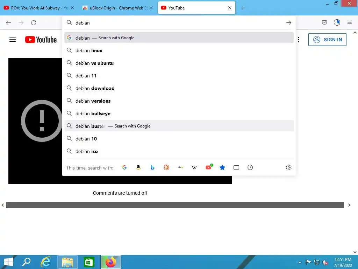Image resolution: width=358 pixels, height=269 pixels.
Task: Click the browser back arrow
Action: click(8, 22)
